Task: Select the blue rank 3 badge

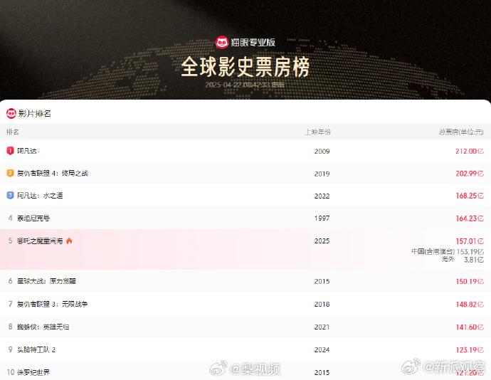Action: (x=10, y=195)
